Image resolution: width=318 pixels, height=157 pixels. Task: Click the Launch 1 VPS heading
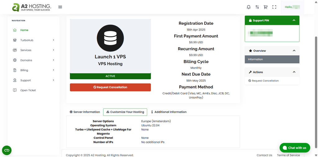(x=110, y=57)
